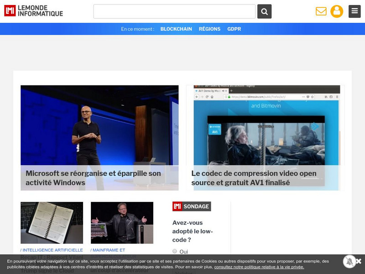The width and height of the screenshot is (365, 274).
Task: Open the RÉGIONS trending topic
Action: click(209, 29)
